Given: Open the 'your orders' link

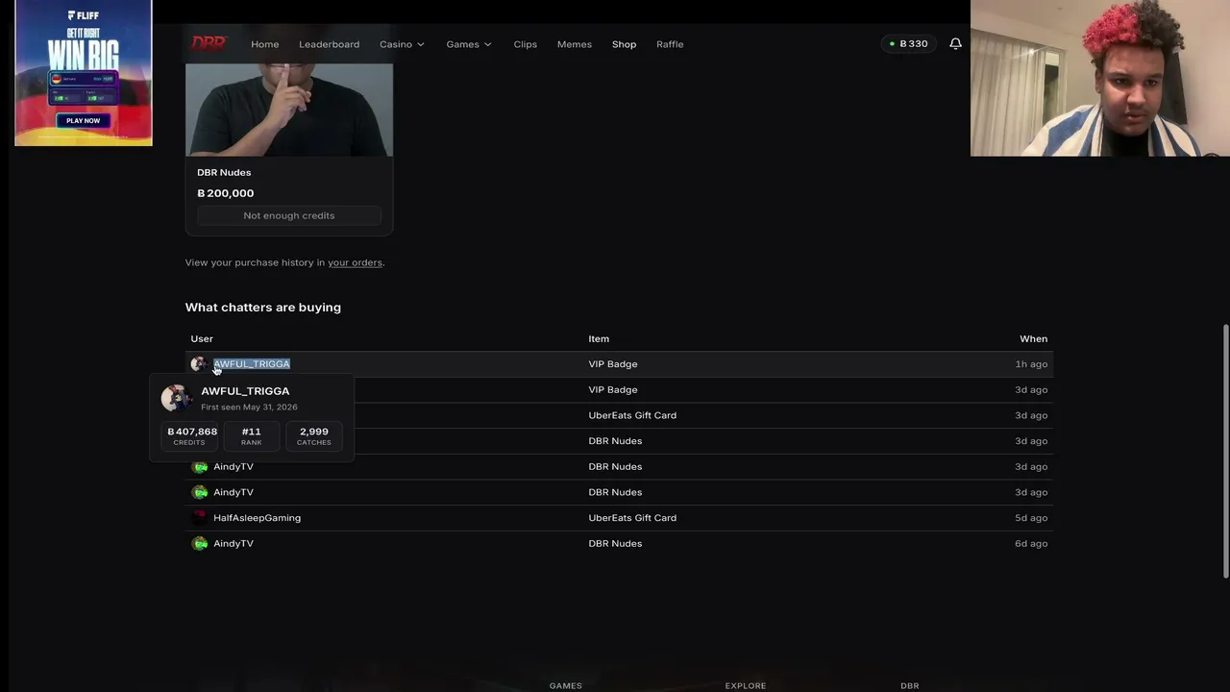Looking at the screenshot, I should click(355, 262).
